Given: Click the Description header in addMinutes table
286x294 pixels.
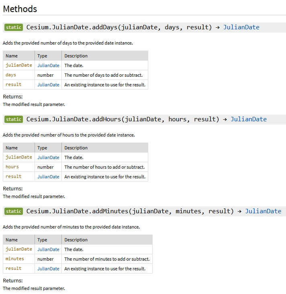Looking at the screenshot, I should pyautogui.click(x=76, y=240).
